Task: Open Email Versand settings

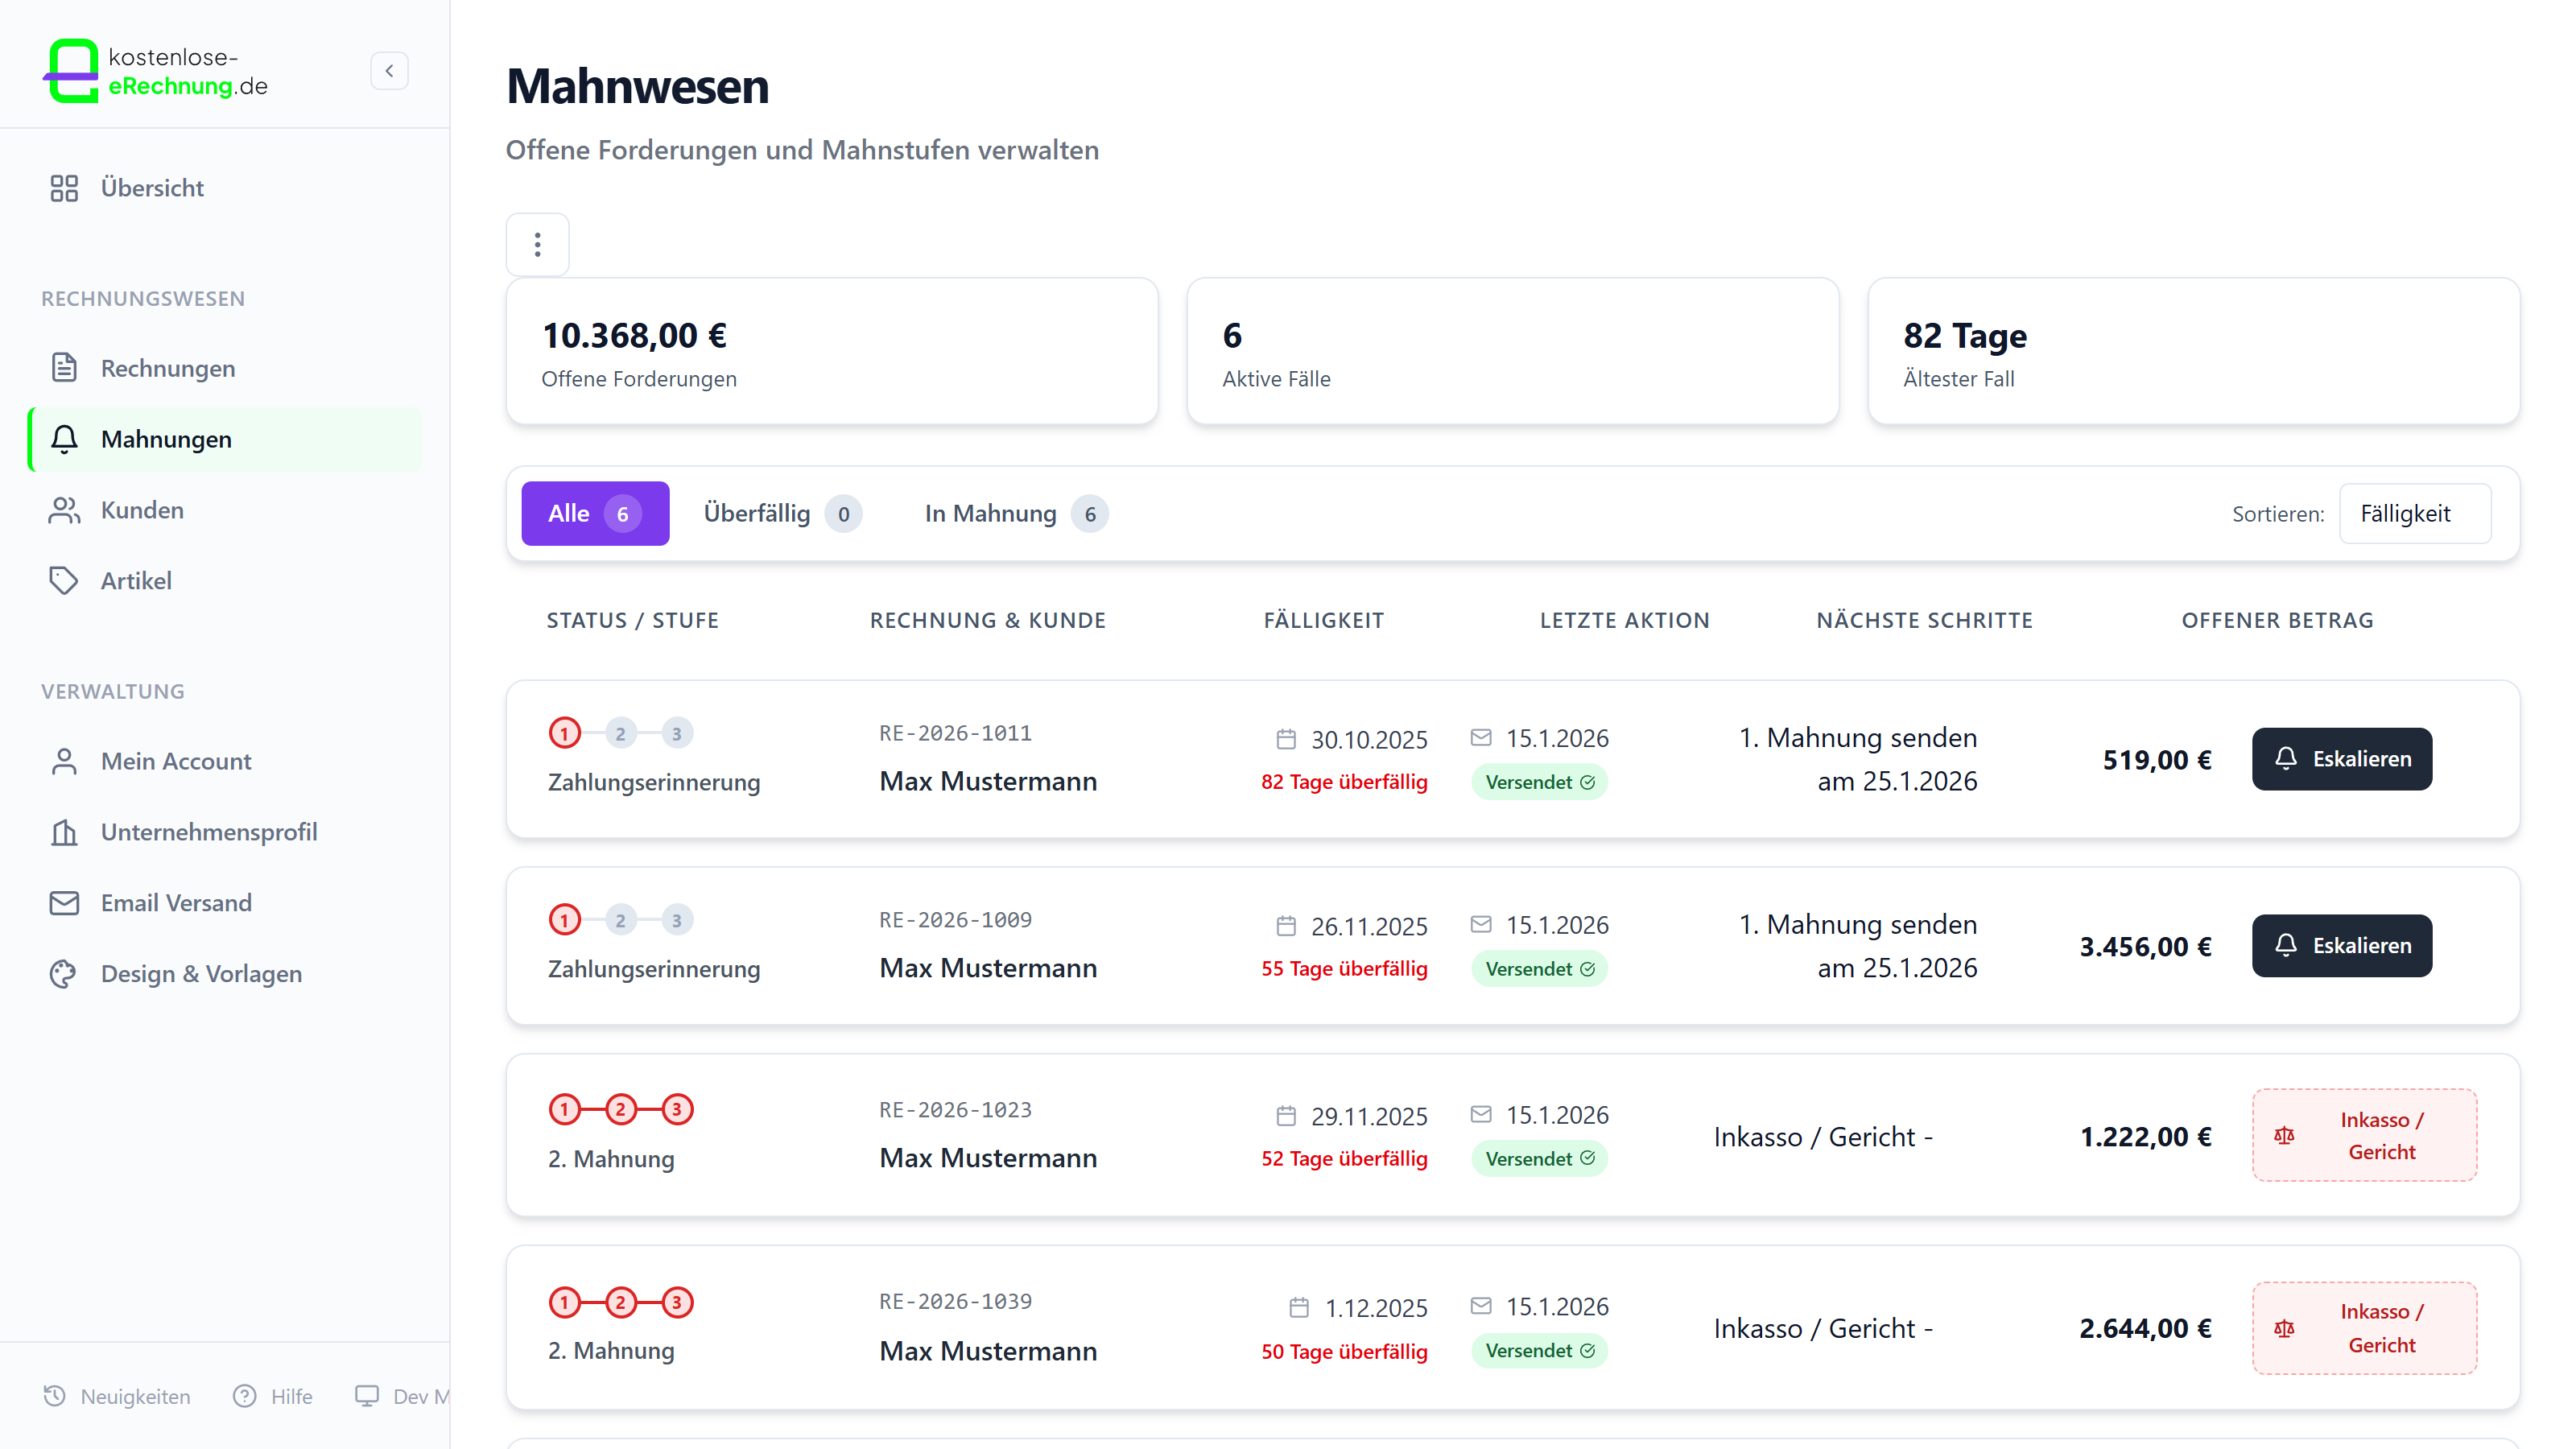Action: pos(176,903)
